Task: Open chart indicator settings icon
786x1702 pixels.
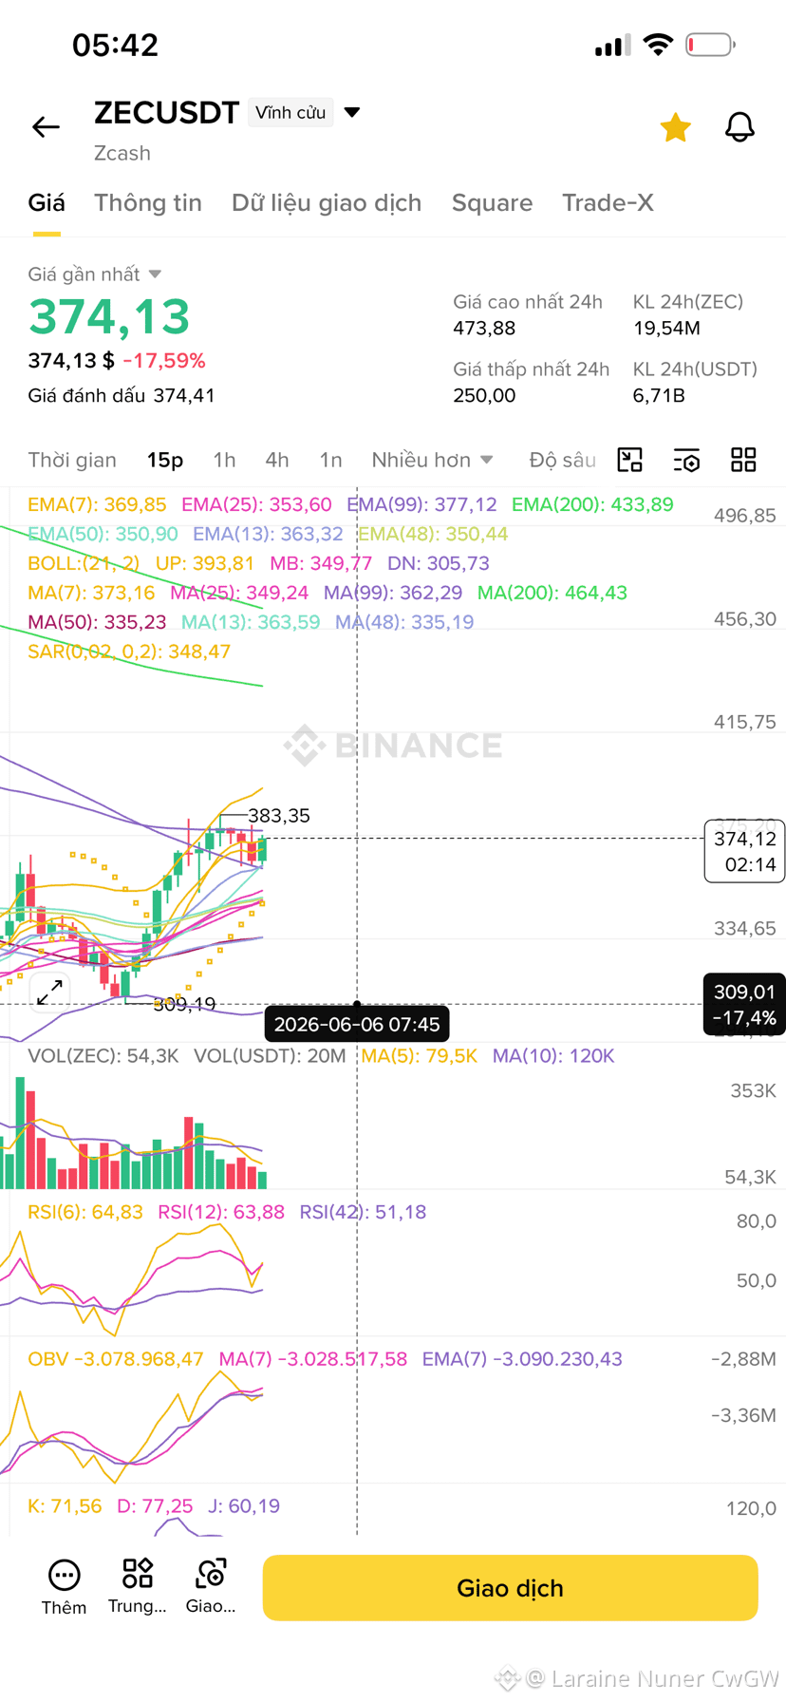Action: 686,460
